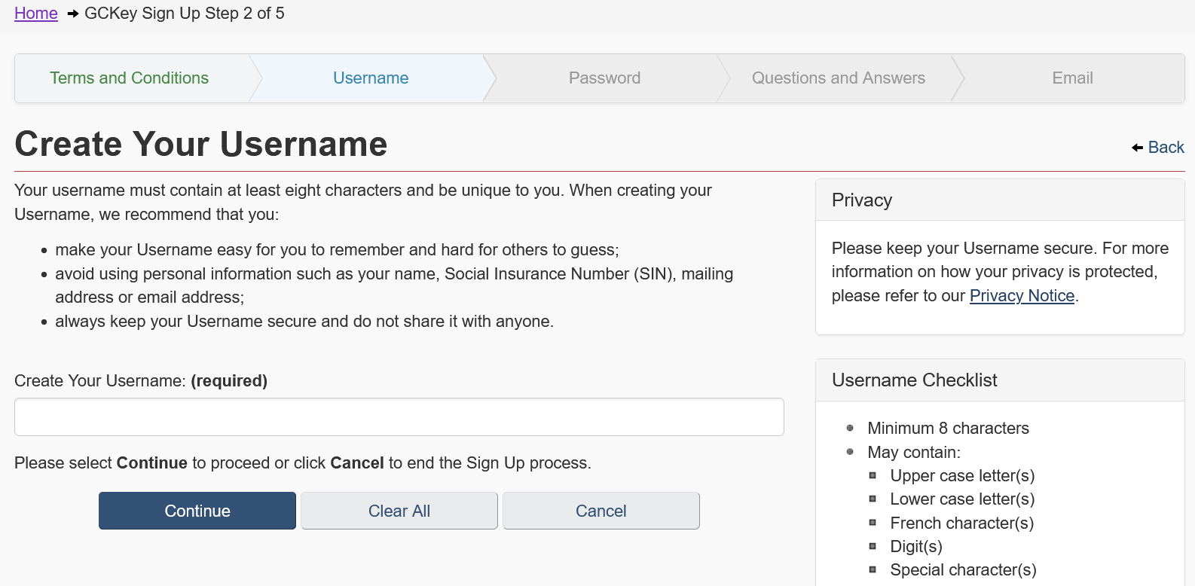Go to the Password step tab

[604, 78]
